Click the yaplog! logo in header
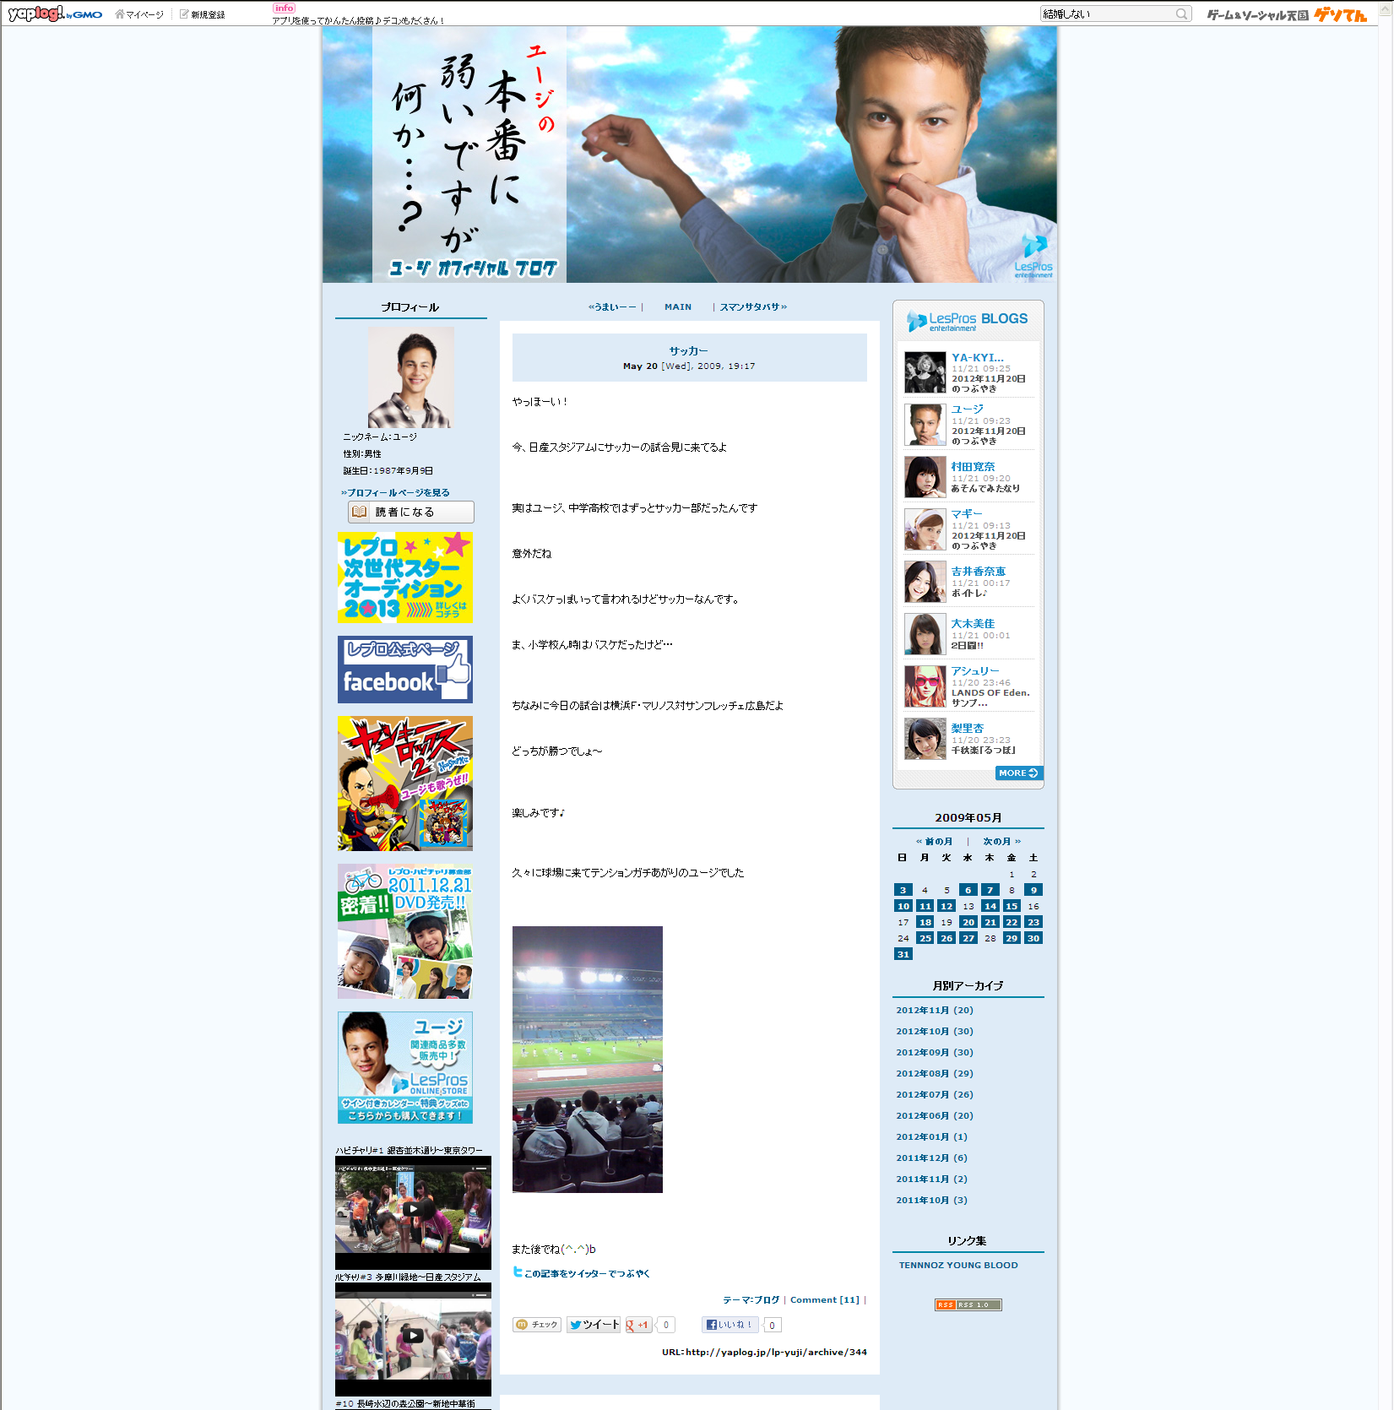1394x1410 pixels. 36,14
